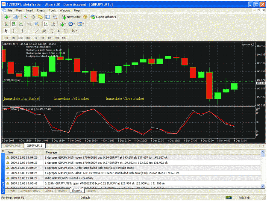Open the Indicators list dropdown
The height and width of the screenshot is (201, 267).
pos(63,24)
